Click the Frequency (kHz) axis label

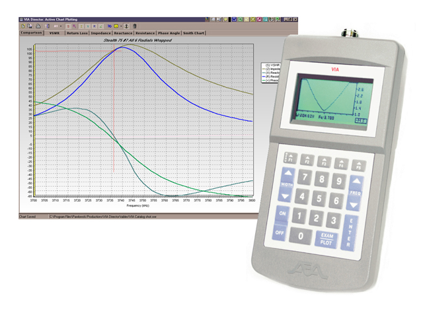click(x=138, y=205)
